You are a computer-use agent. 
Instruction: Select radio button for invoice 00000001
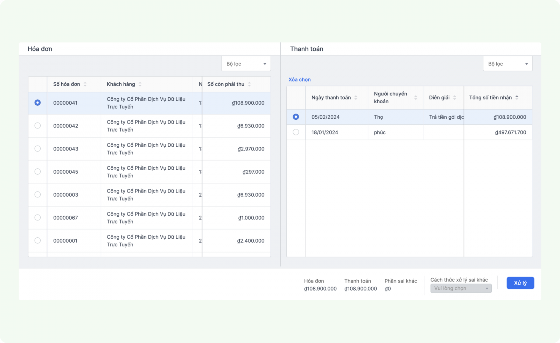point(37,240)
